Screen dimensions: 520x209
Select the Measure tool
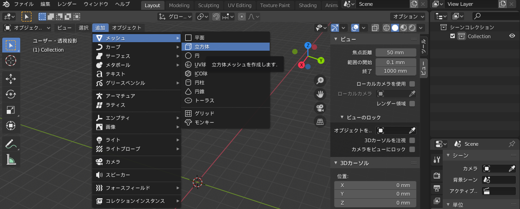click(x=11, y=160)
